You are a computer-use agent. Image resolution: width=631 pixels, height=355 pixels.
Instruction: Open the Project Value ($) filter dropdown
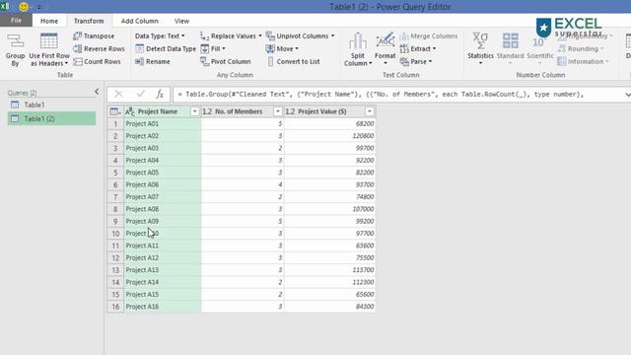pyautogui.click(x=370, y=111)
